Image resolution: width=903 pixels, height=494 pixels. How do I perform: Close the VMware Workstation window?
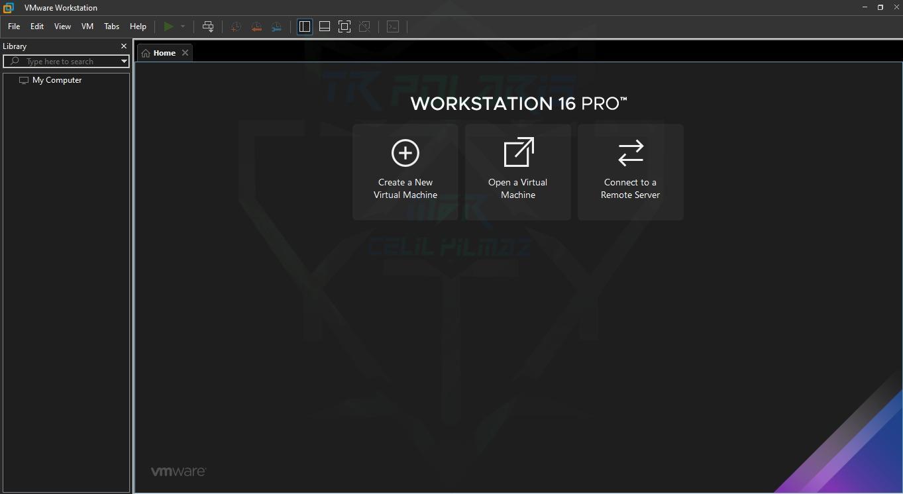click(x=896, y=7)
